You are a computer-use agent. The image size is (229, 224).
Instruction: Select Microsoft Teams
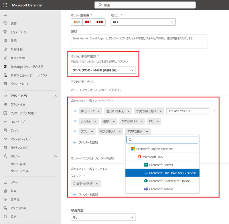click(162, 189)
